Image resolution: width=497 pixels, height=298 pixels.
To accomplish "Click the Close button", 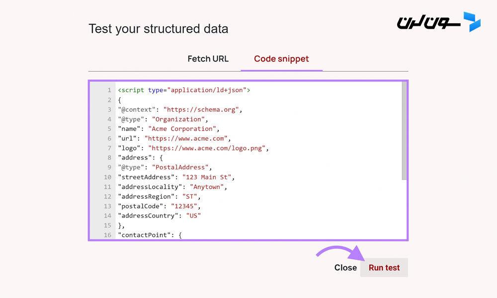I will tap(345, 268).
